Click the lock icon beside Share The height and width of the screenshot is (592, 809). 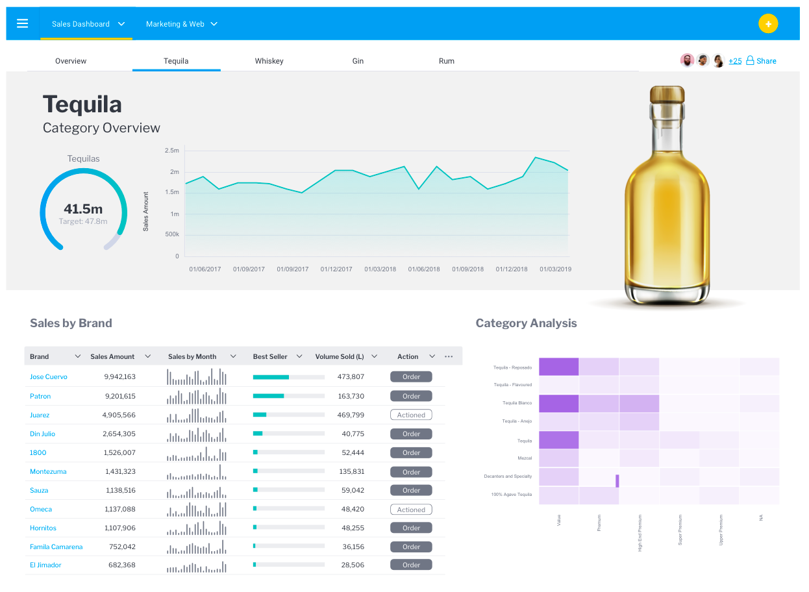(750, 61)
